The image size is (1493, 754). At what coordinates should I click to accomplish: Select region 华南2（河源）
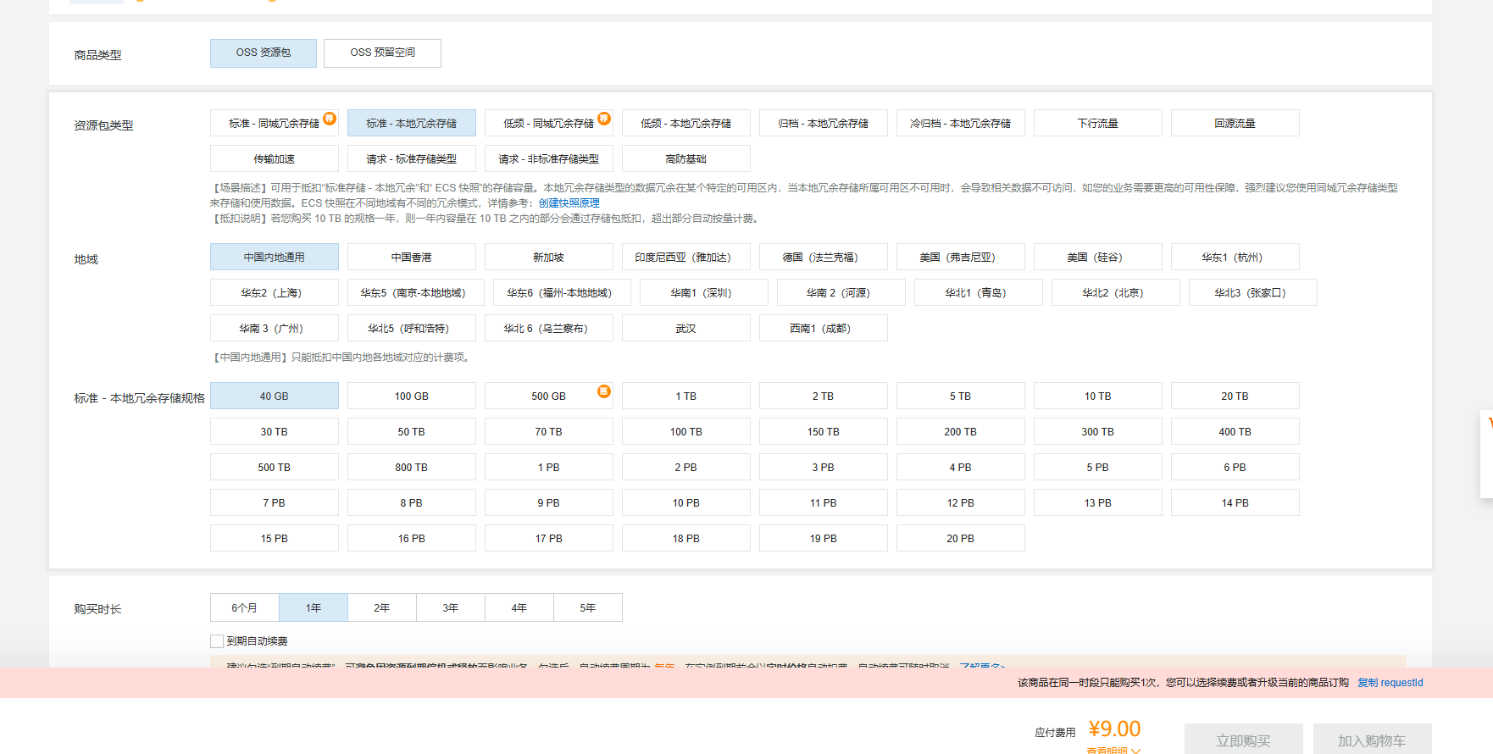(x=841, y=293)
